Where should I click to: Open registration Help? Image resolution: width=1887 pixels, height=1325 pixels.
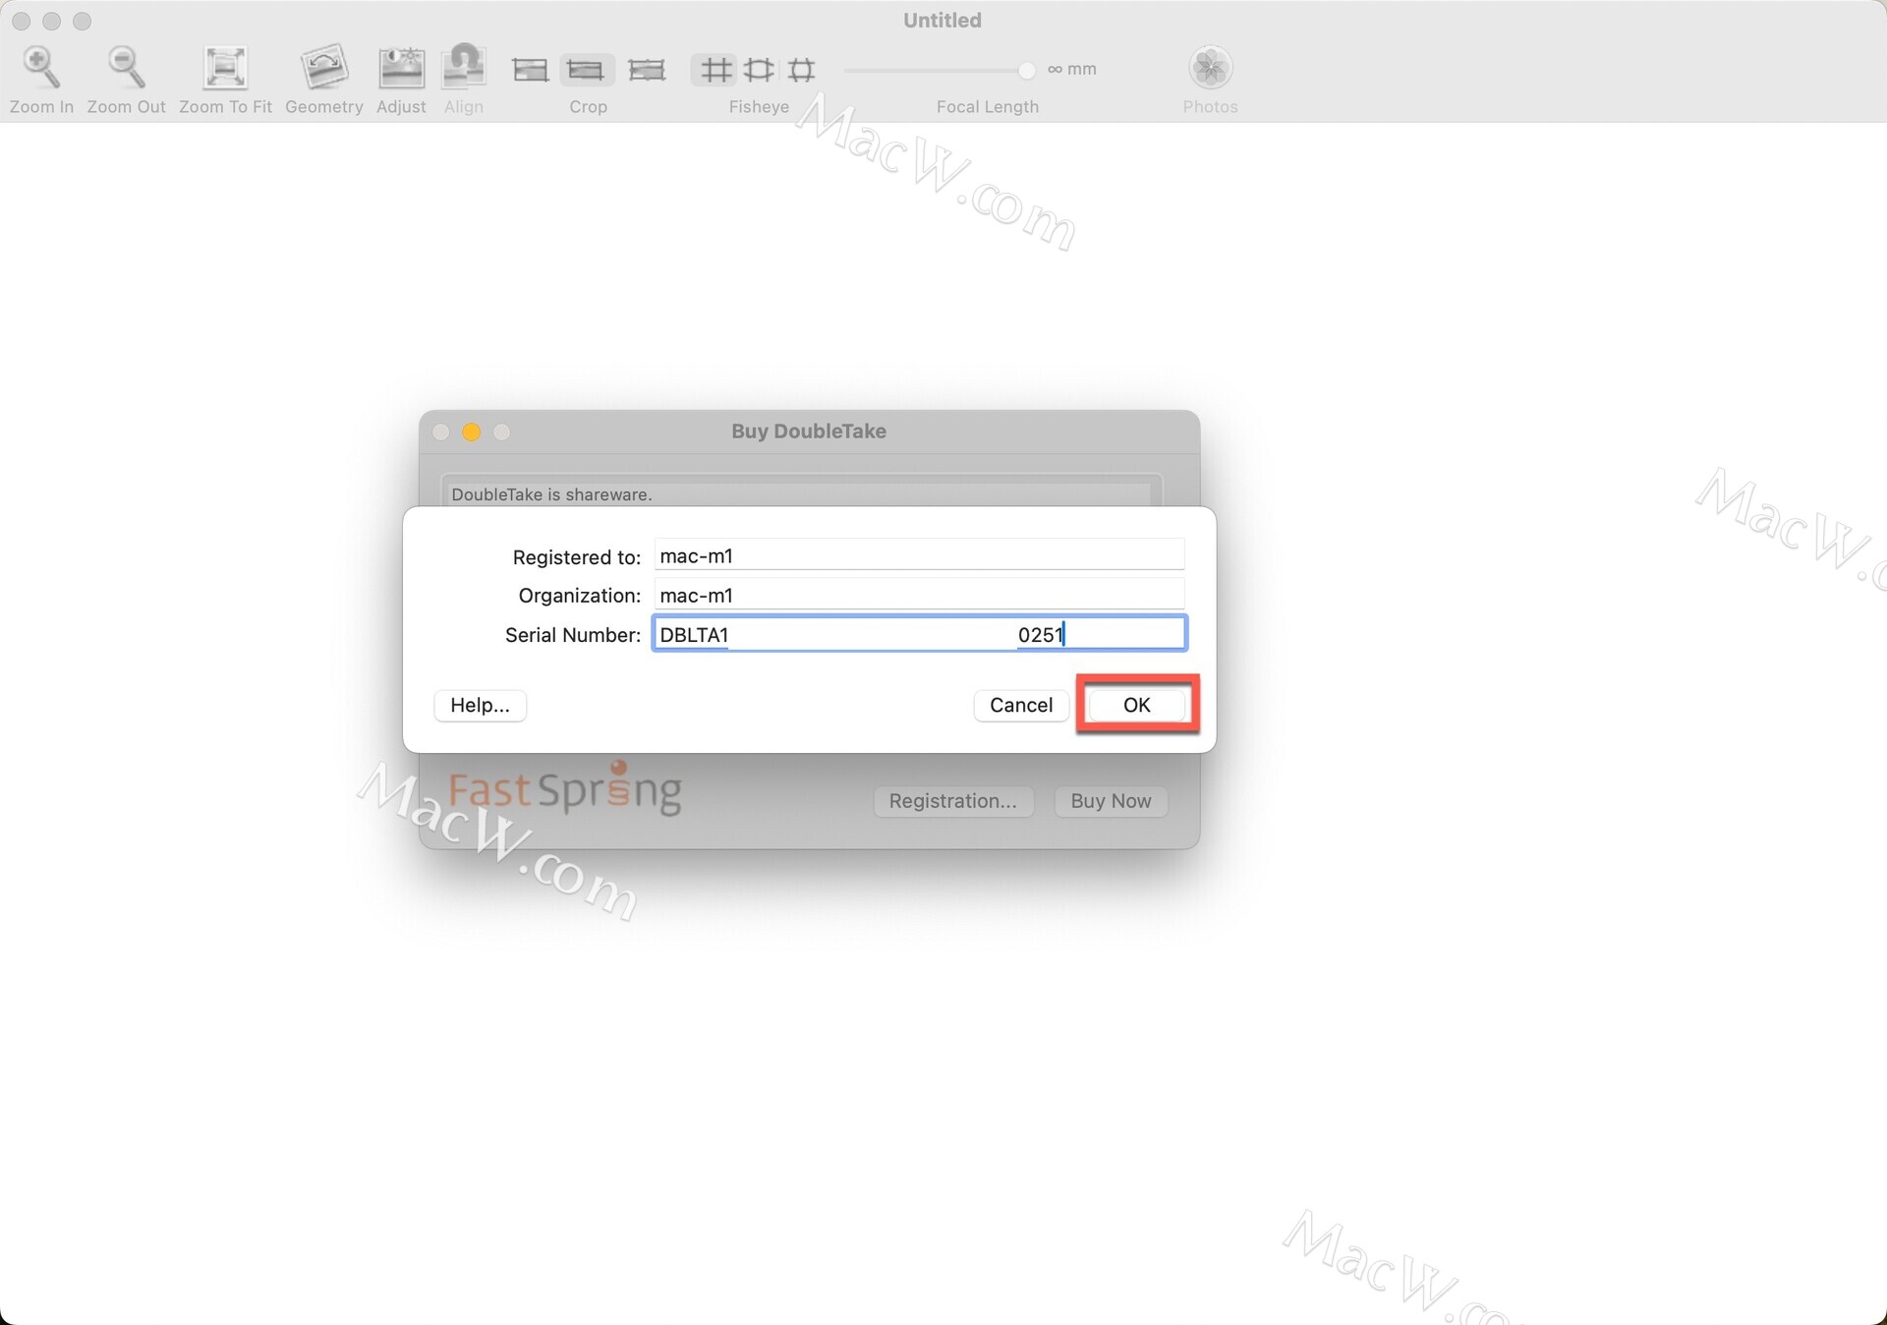(x=480, y=705)
